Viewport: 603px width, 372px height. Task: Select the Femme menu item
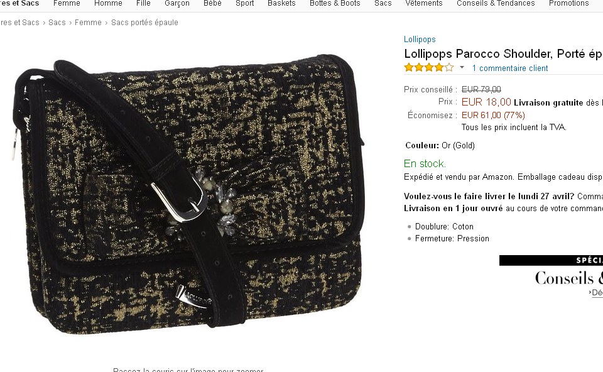[67, 4]
